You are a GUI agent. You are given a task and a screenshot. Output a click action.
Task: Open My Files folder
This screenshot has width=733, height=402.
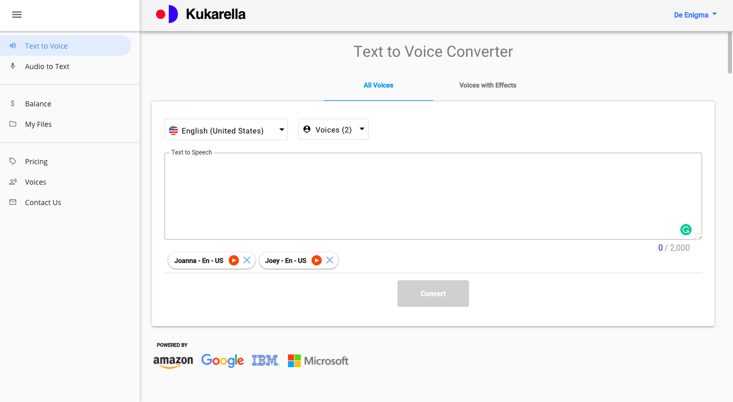click(x=38, y=124)
